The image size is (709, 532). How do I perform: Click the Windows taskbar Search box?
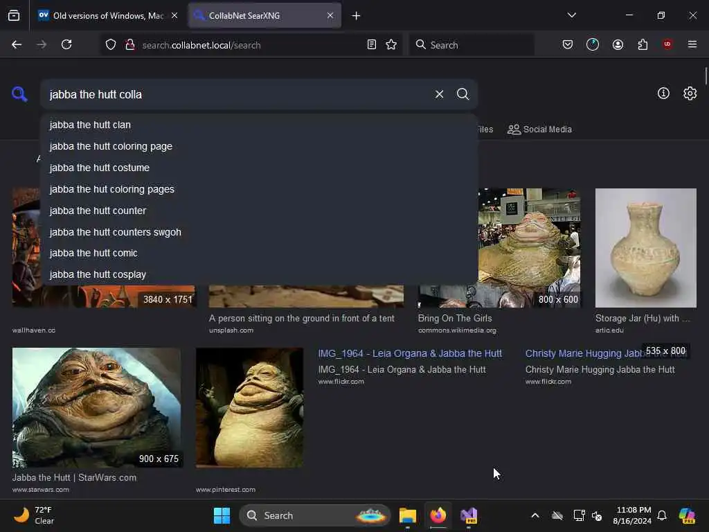[314, 515]
